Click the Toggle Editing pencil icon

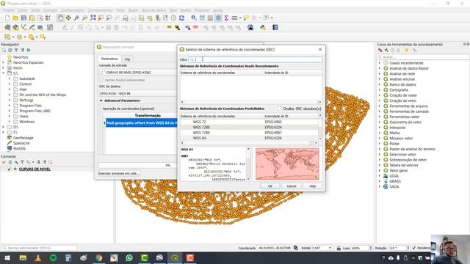(72, 28)
